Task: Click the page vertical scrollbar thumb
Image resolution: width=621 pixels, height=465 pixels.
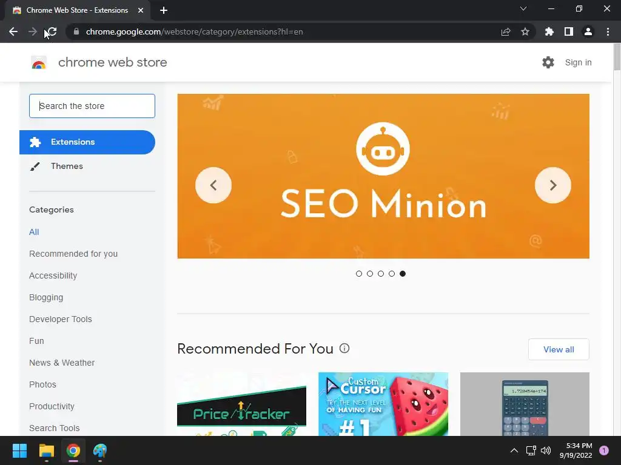Action: pyautogui.click(x=617, y=58)
